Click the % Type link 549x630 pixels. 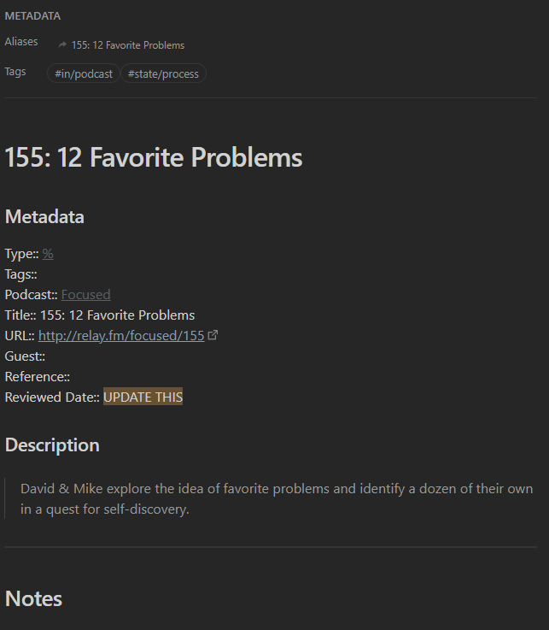point(48,254)
